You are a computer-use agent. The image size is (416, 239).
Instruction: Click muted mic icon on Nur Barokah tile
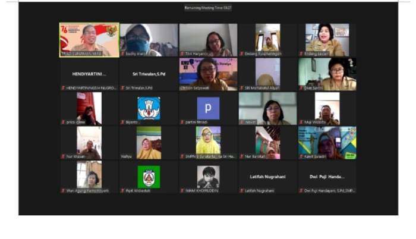[x=241, y=156]
